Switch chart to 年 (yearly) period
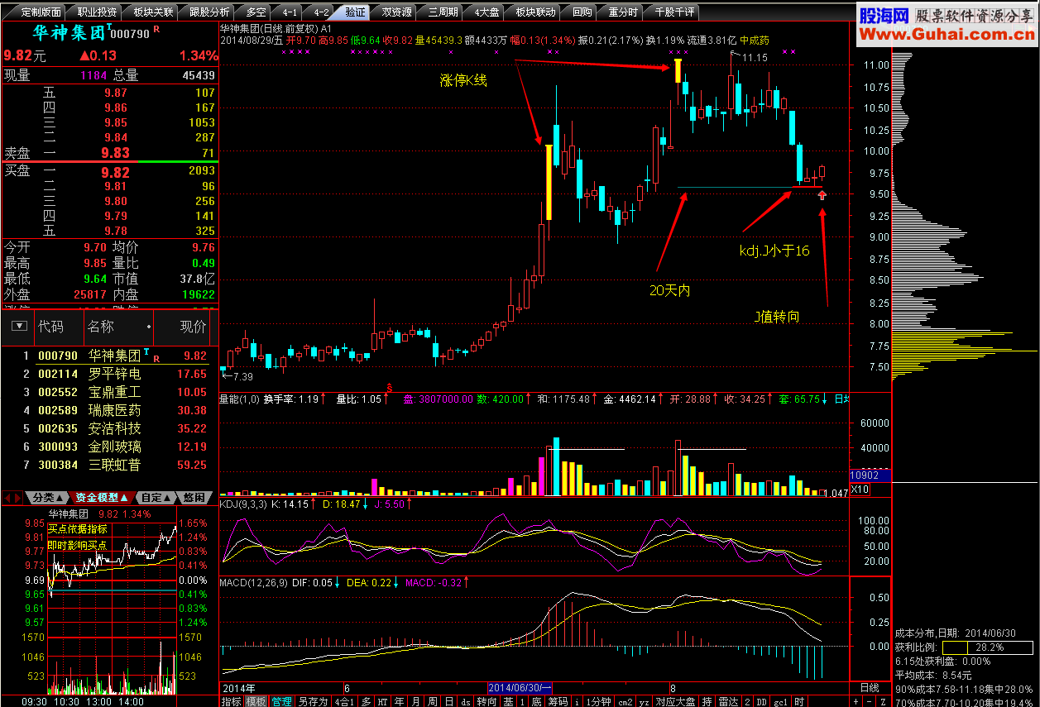Viewport: 1040px width, 707px height. (399, 701)
